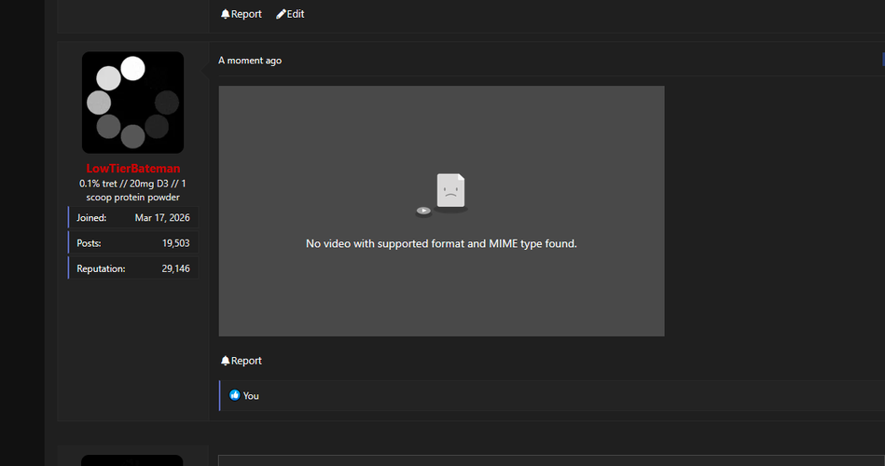
Task: Click the 'A moment ago' post timestamp
Action: click(x=250, y=61)
